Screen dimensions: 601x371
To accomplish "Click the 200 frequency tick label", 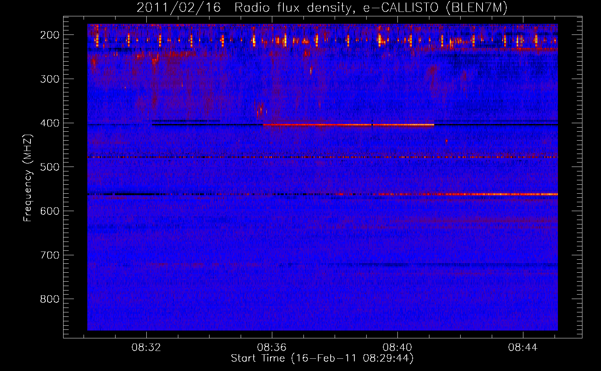I will [x=50, y=35].
